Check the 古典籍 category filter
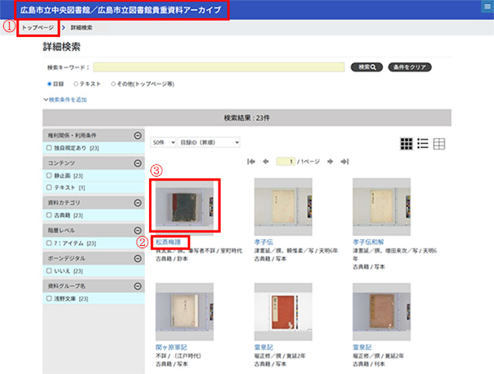This screenshot has height=374, width=494. tap(49, 215)
